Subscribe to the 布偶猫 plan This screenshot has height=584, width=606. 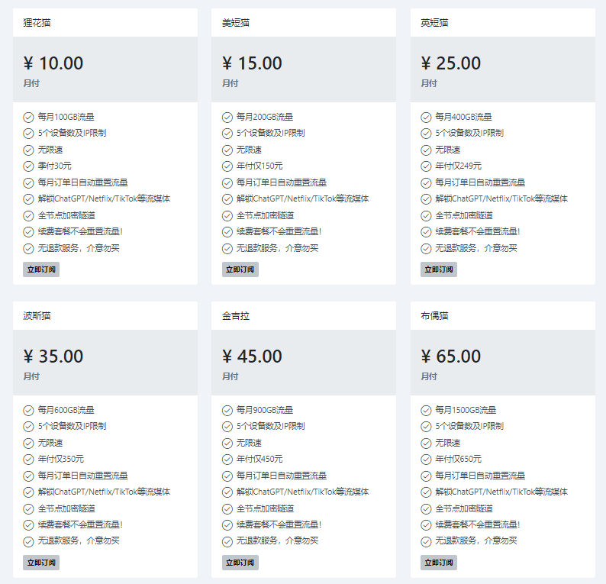pyautogui.click(x=439, y=563)
